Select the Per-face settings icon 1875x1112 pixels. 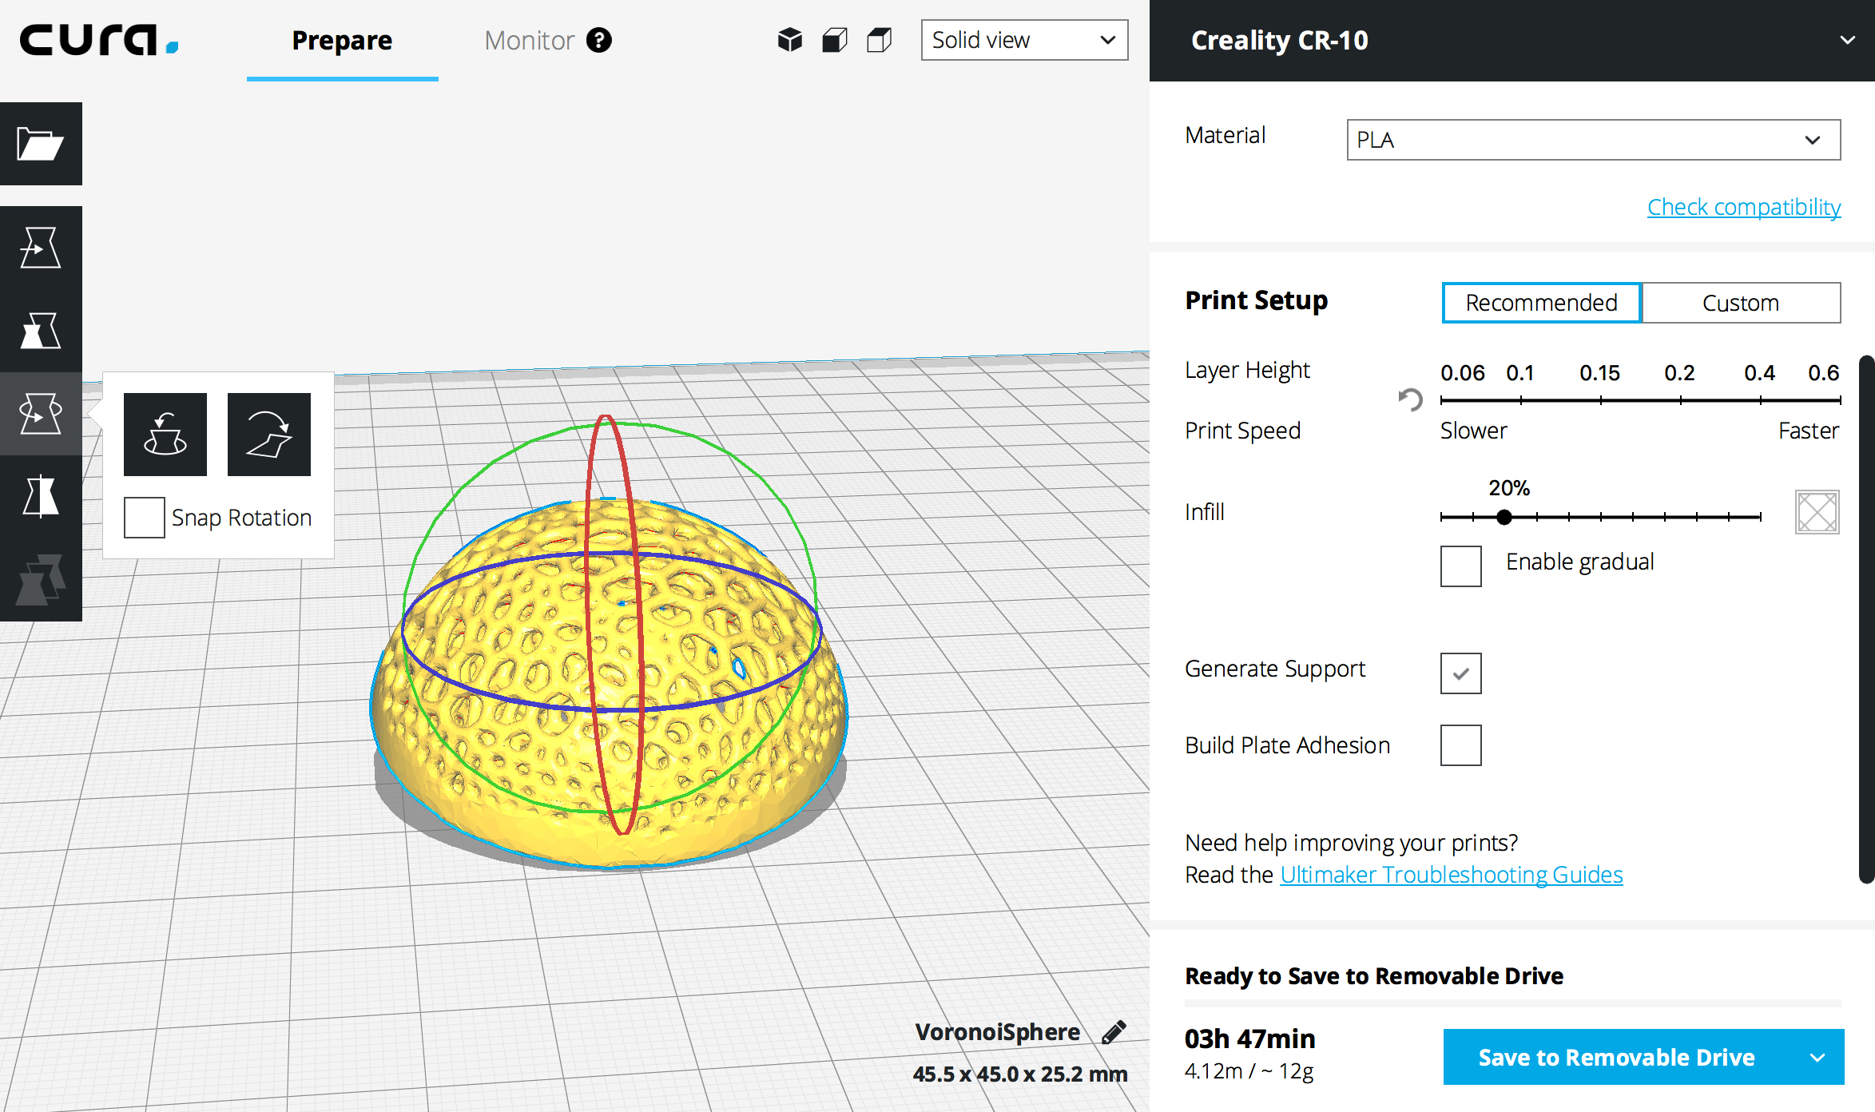pyautogui.click(x=40, y=582)
